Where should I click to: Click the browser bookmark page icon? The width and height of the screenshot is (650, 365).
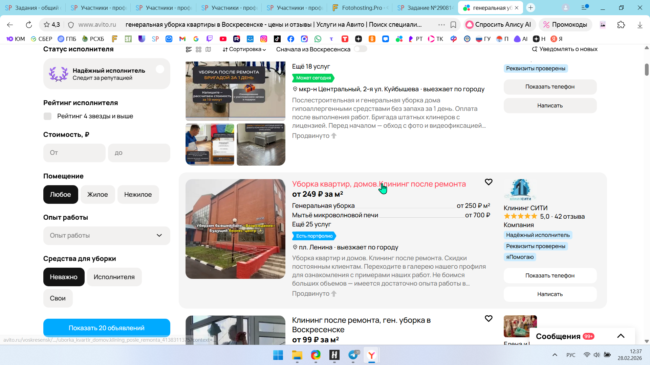453,25
